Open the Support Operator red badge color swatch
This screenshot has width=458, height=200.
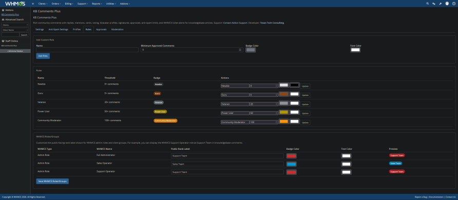pos(292,172)
